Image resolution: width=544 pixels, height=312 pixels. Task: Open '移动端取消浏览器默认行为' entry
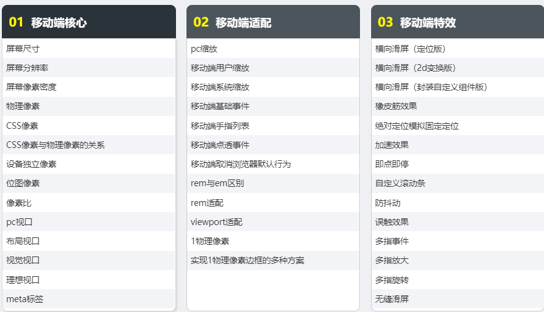pyautogui.click(x=273, y=164)
